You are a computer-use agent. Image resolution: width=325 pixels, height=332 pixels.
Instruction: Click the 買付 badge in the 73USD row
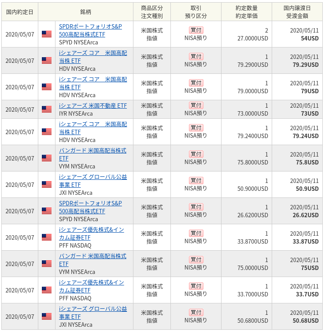pyautogui.click(x=196, y=105)
